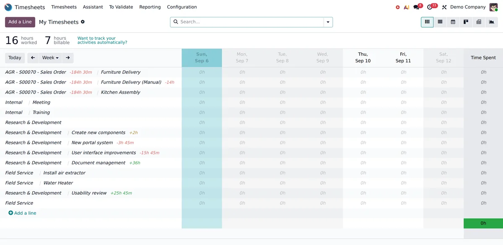This screenshot has width=503, height=245.
Task: Open the Configuration menu
Action: tap(182, 7)
